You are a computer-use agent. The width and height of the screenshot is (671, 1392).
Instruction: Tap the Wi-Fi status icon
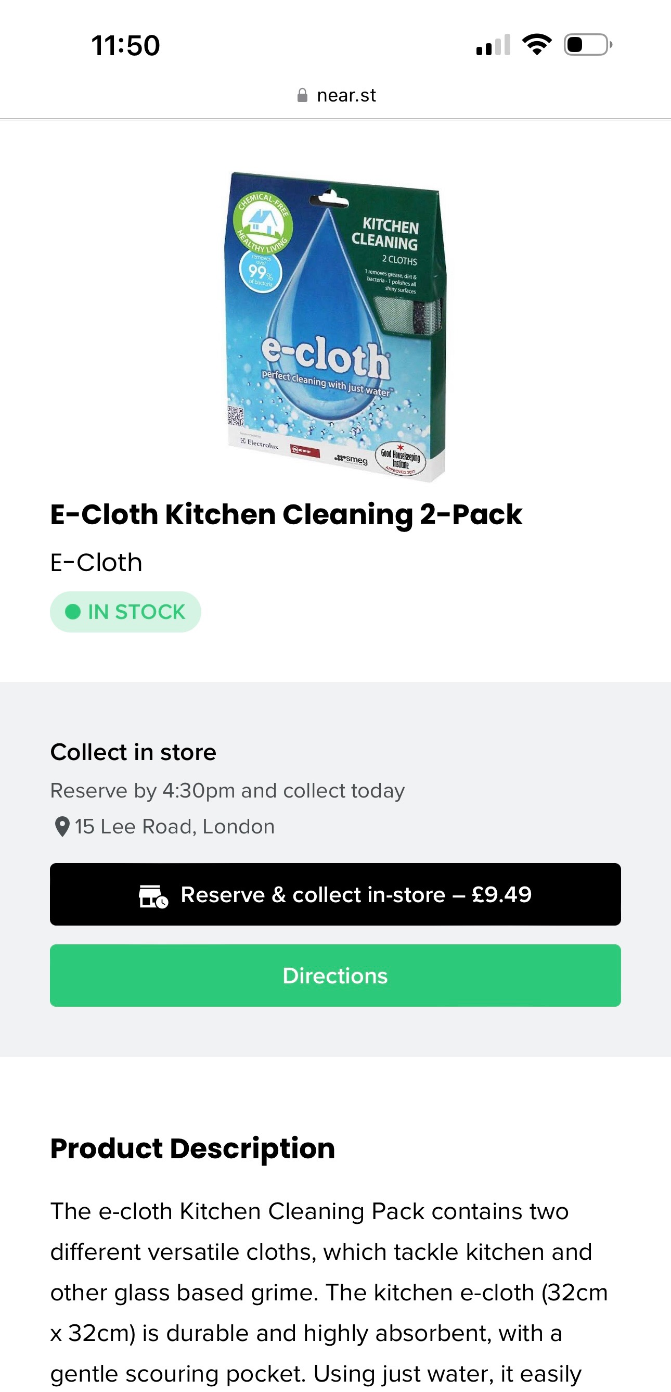537,44
